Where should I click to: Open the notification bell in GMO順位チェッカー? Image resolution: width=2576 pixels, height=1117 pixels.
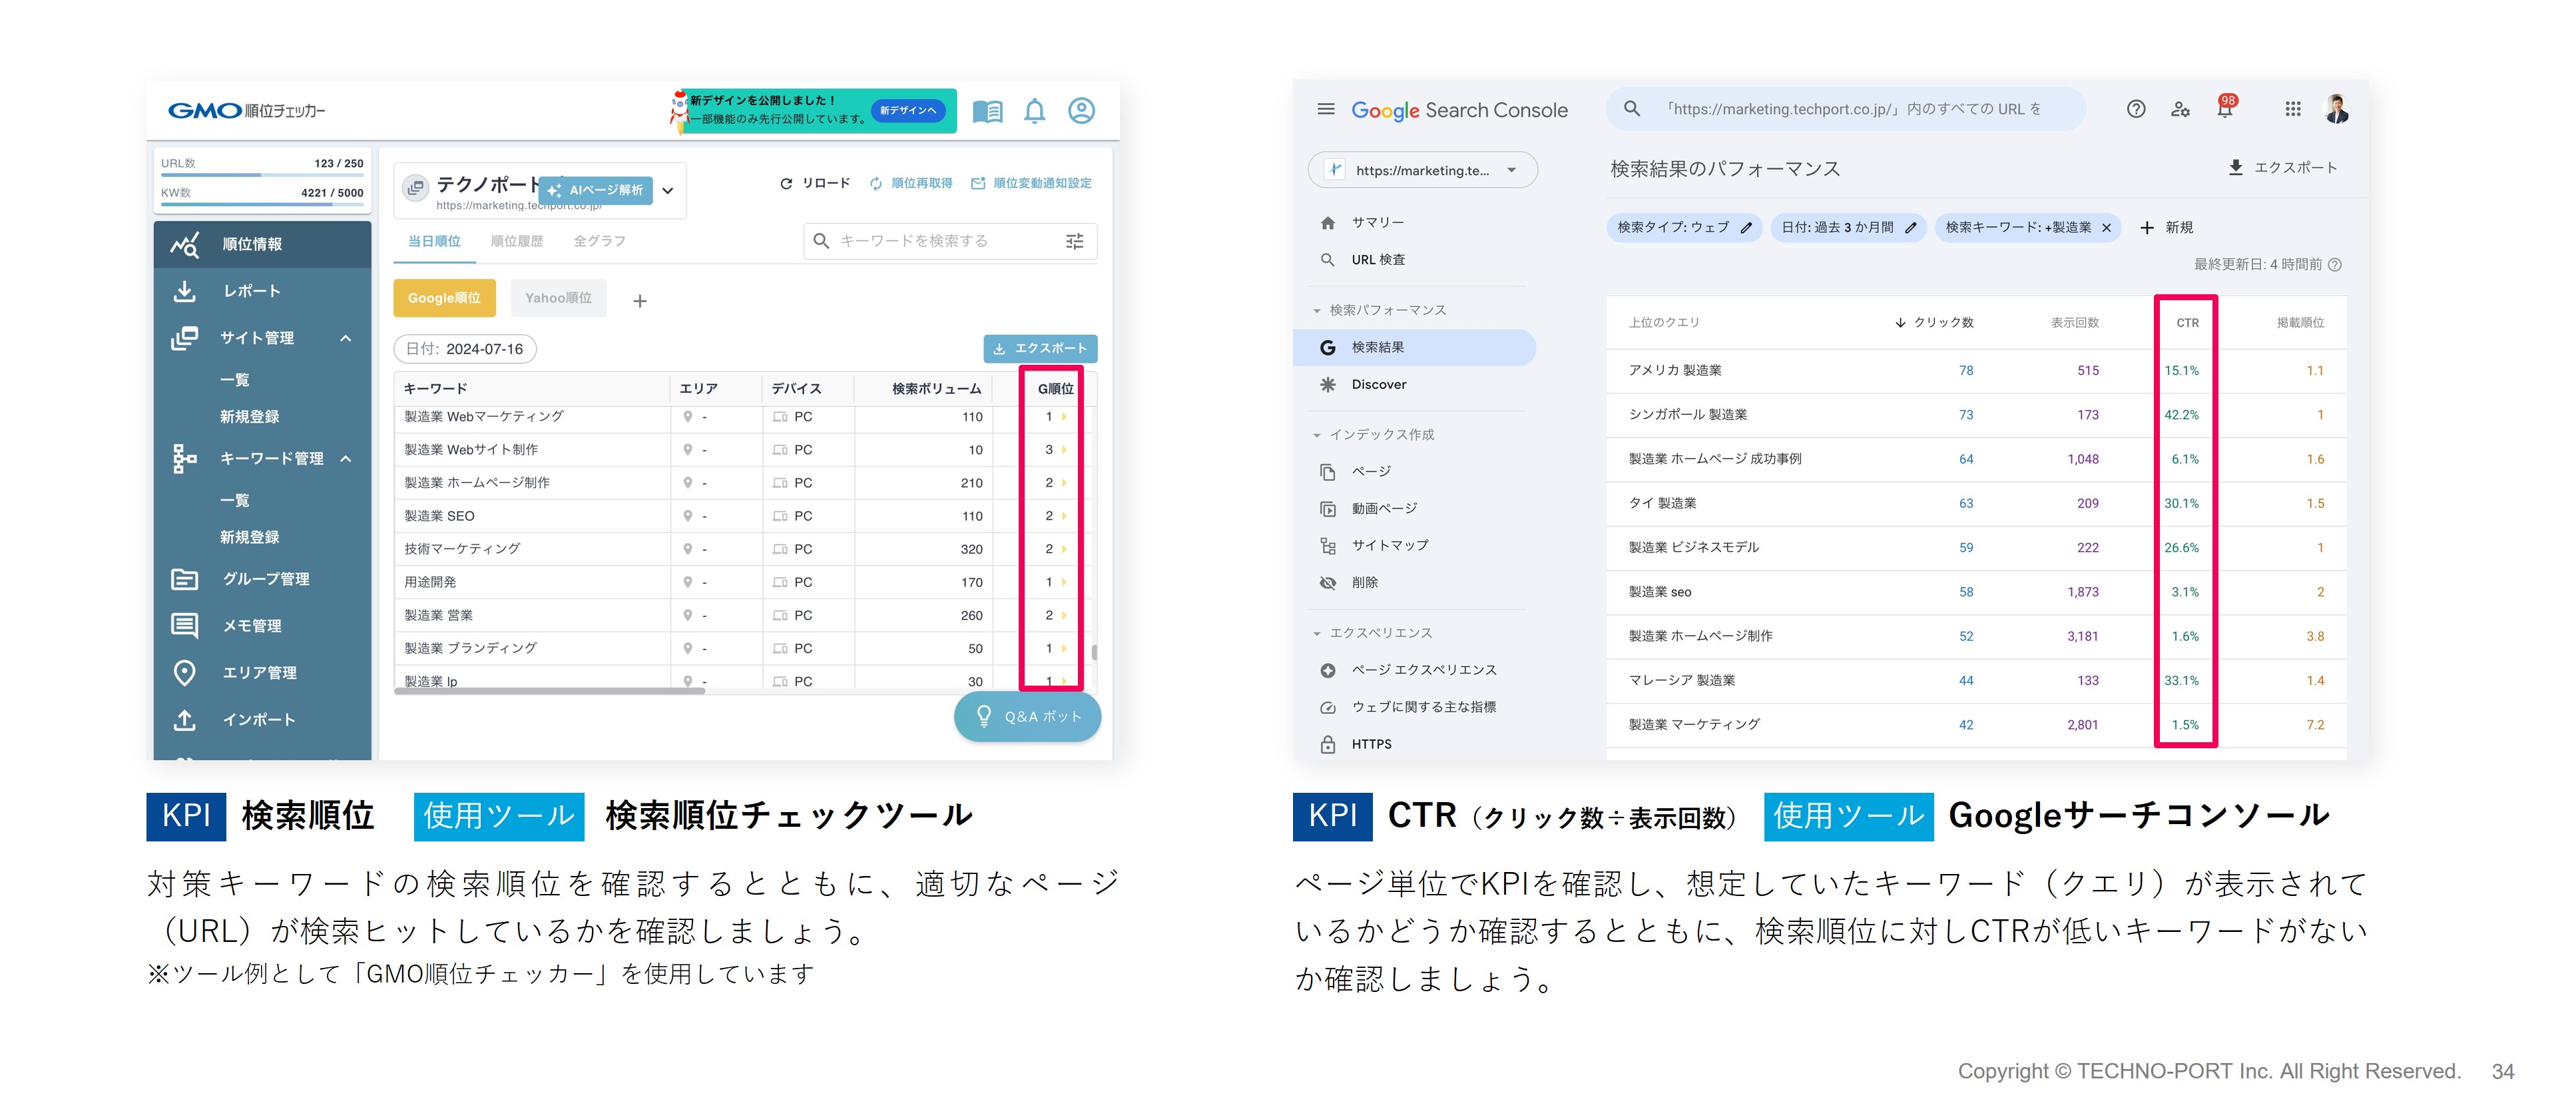(x=1034, y=111)
